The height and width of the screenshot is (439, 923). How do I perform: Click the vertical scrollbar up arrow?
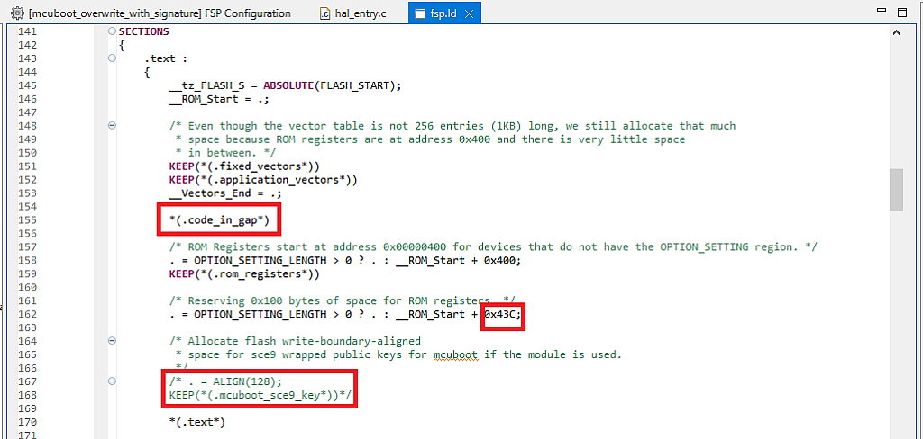tap(896, 33)
